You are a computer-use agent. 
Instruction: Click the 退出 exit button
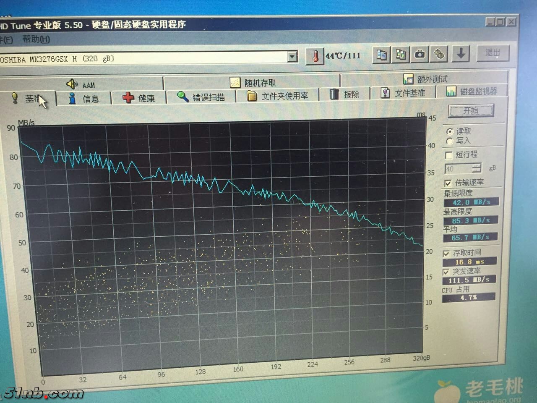(x=493, y=53)
